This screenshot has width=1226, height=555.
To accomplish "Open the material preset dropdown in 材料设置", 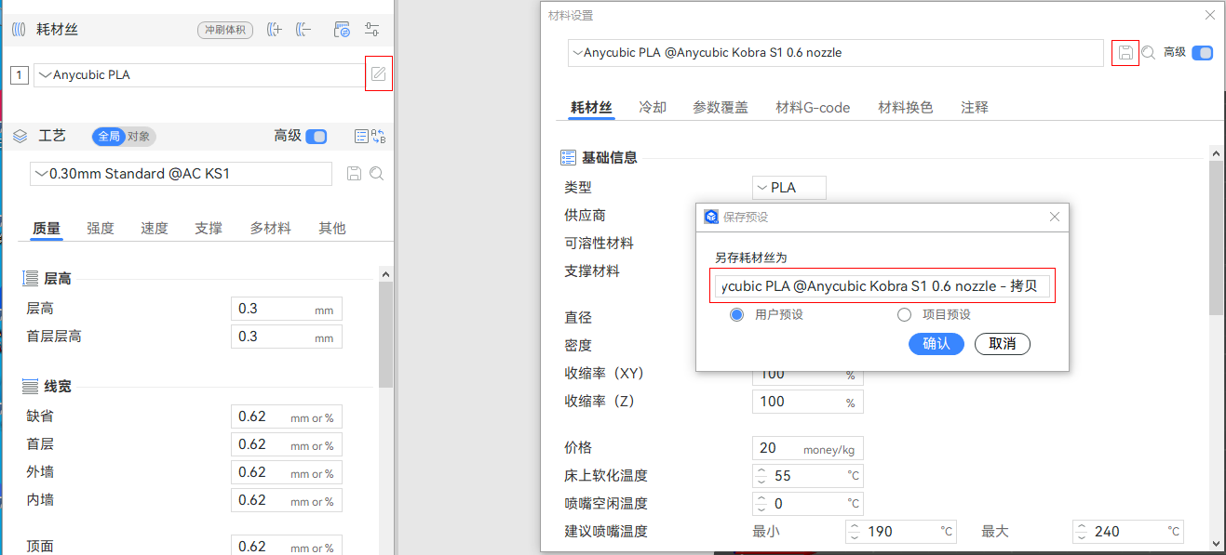I will pos(836,53).
